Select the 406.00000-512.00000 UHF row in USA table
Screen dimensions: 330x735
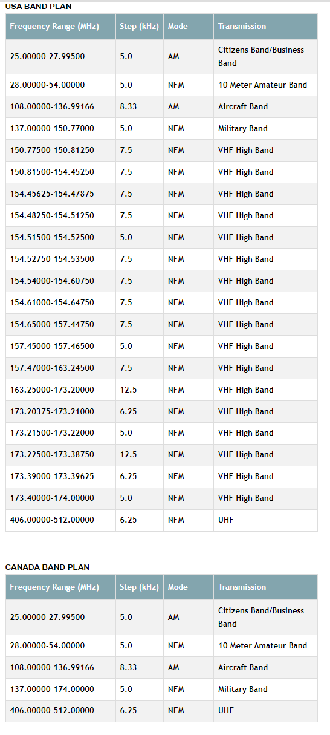coord(161,520)
